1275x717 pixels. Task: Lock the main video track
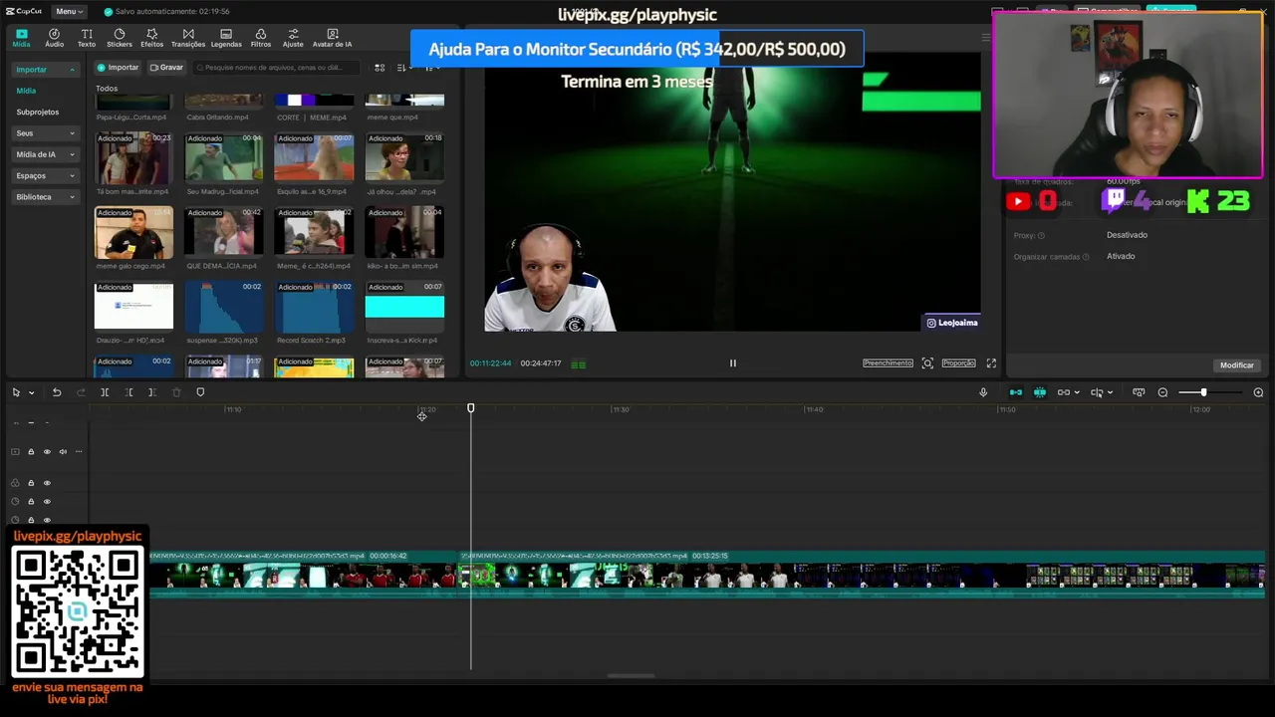click(31, 452)
